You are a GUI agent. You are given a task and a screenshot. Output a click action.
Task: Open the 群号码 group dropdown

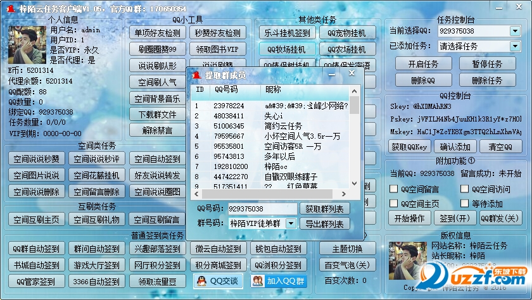tap(290, 223)
